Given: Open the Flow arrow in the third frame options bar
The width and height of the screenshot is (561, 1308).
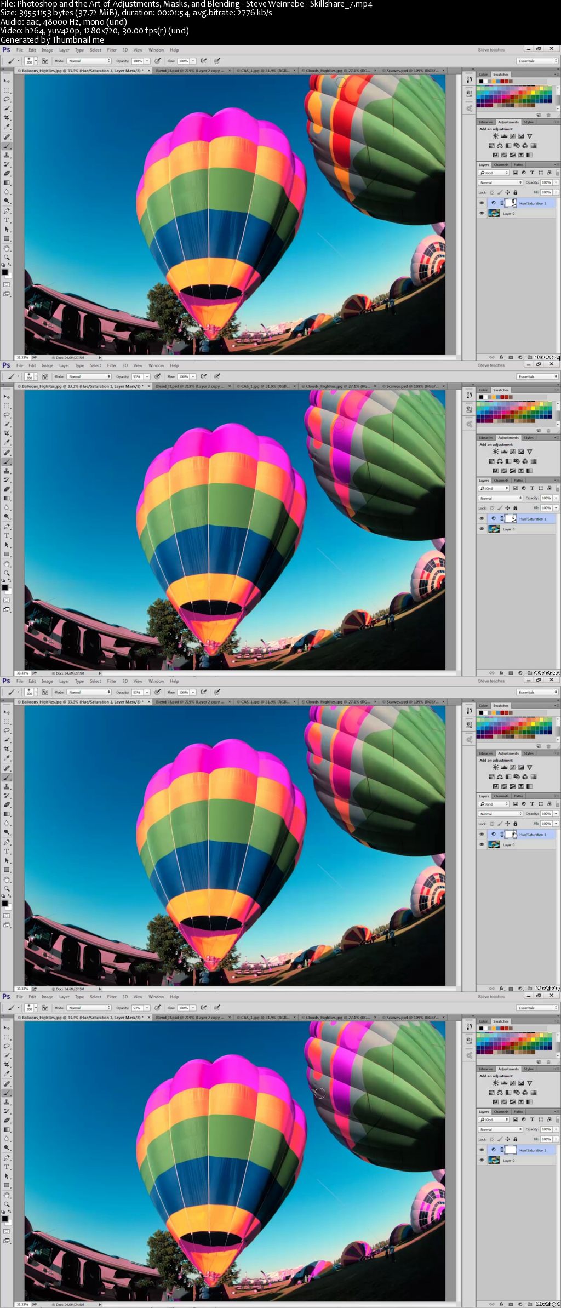Looking at the screenshot, I should pyautogui.click(x=193, y=692).
